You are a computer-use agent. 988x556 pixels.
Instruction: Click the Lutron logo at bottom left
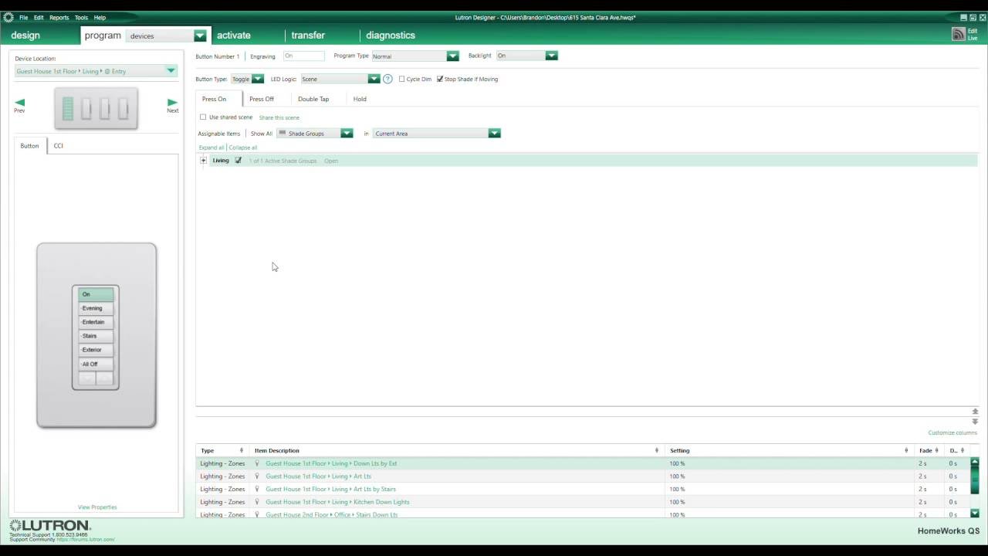click(50, 526)
